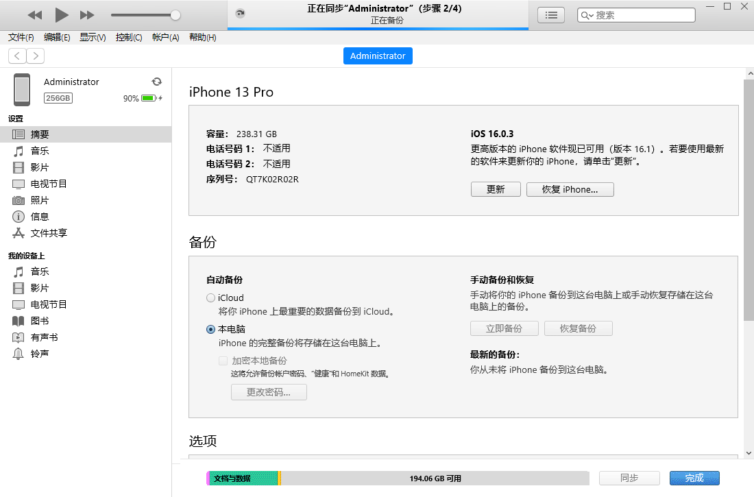754x497 pixels.
Task: Choose 本电脑 as backup destination
Action: click(210, 329)
